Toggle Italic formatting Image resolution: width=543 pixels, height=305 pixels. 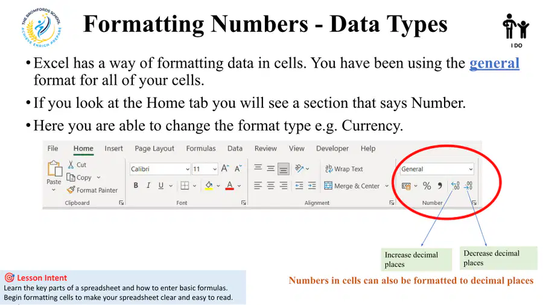(148, 186)
